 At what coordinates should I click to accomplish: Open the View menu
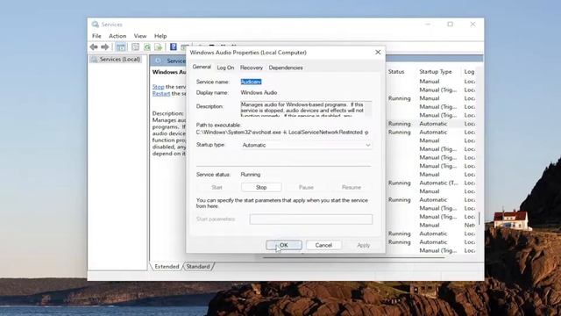click(140, 36)
